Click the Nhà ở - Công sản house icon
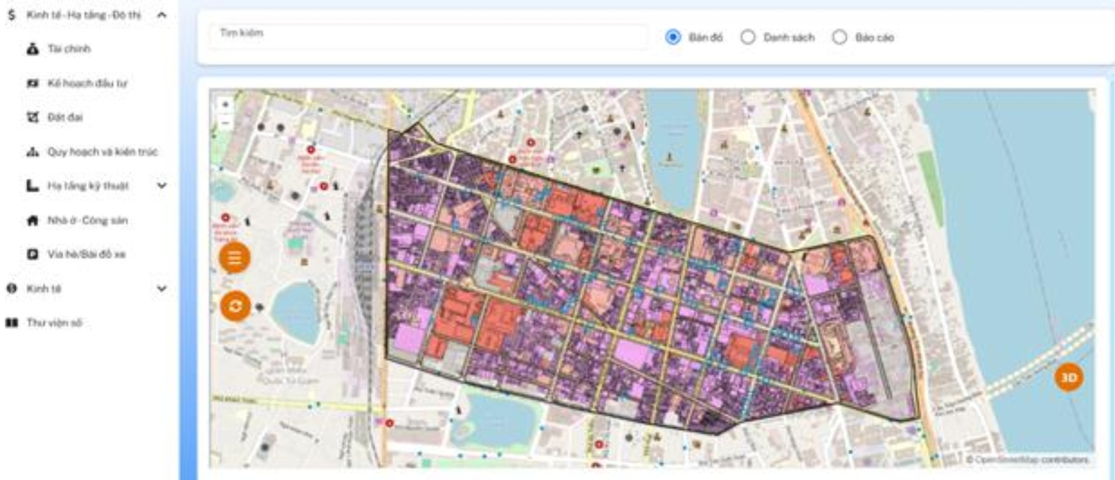This screenshot has height=480, width=1115. pos(32,221)
